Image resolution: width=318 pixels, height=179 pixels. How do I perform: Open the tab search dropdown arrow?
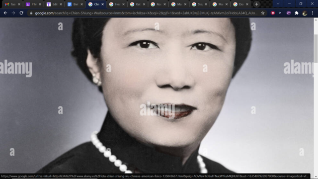click(278, 4)
